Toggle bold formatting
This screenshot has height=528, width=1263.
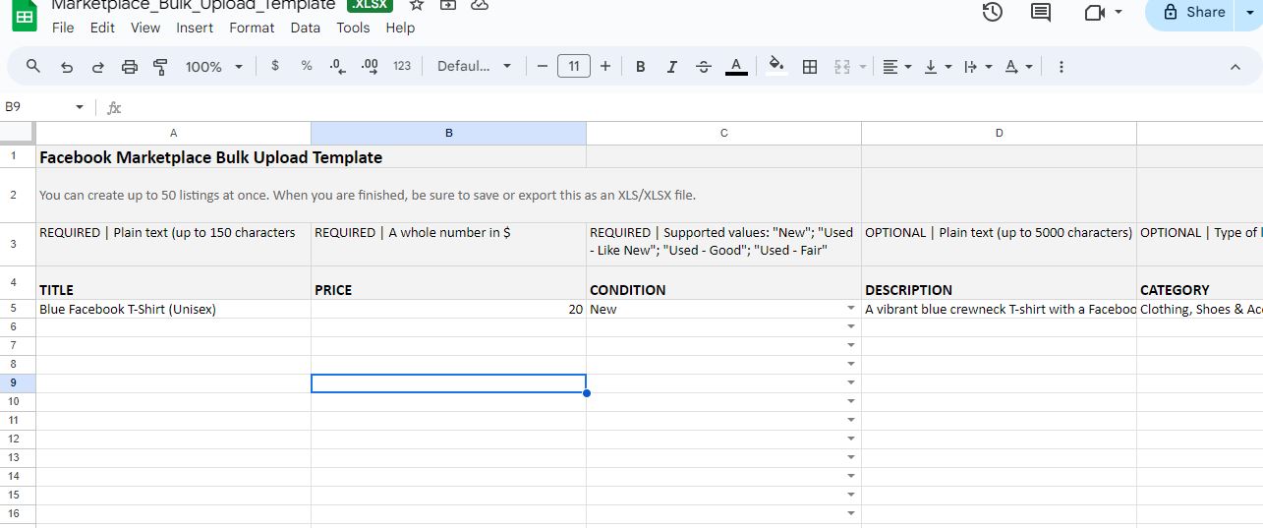[641, 66]
